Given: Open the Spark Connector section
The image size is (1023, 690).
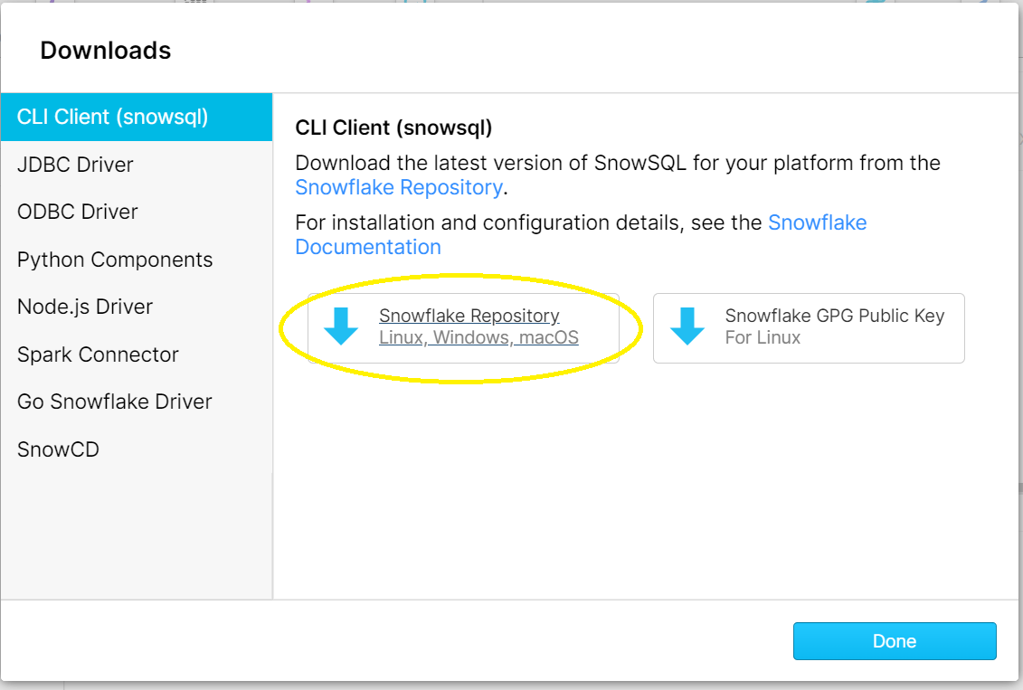Looking at the screenshot, I should [98, 354].
